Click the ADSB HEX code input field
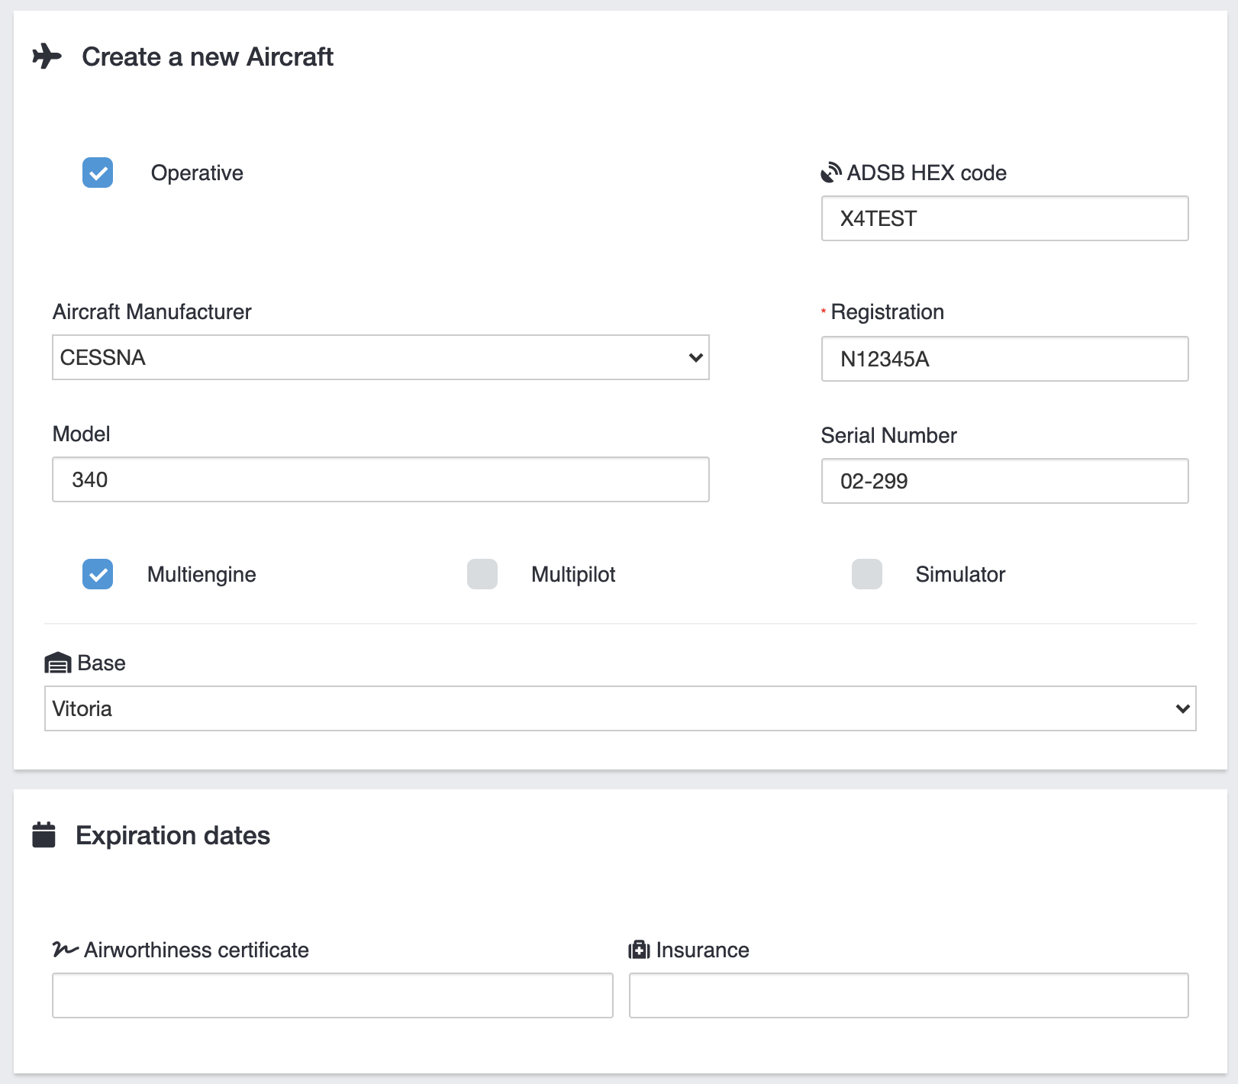 pos(1004,218)
